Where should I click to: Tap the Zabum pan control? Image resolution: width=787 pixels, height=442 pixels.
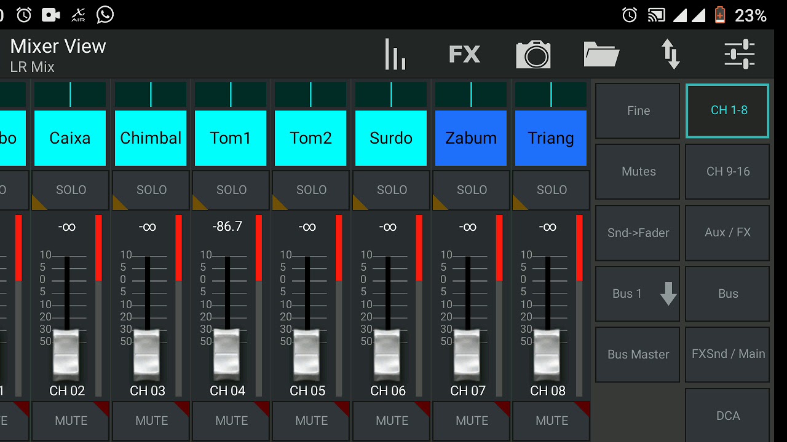click(471, 95)
